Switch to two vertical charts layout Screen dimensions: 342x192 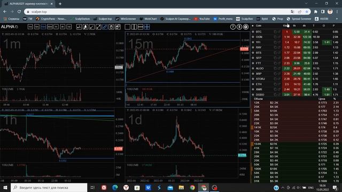(134, 27)
